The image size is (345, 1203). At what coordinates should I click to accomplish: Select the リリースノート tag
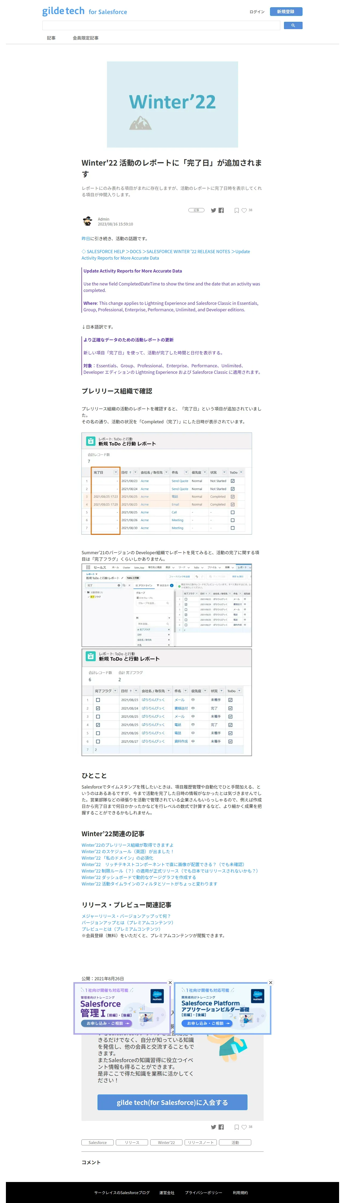tap(200, 1142)
